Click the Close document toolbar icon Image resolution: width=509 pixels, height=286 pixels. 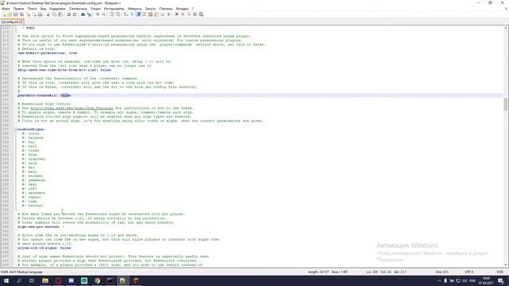click(x=28, y=14)
